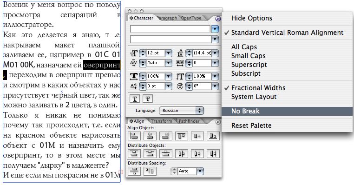
Task: Click the Distribute Spacing stepper arrows
Action: click(x=174, y=171)
